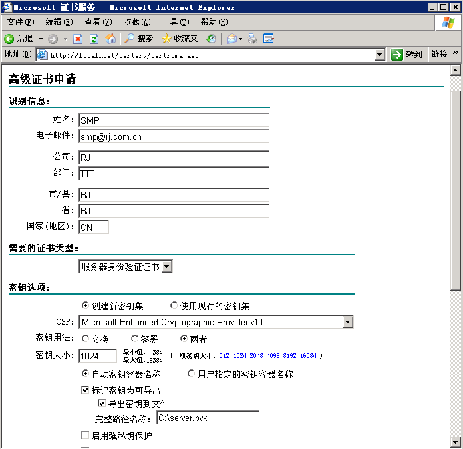
Task: Open History clock icon
Action: click(x=211, y=39)
